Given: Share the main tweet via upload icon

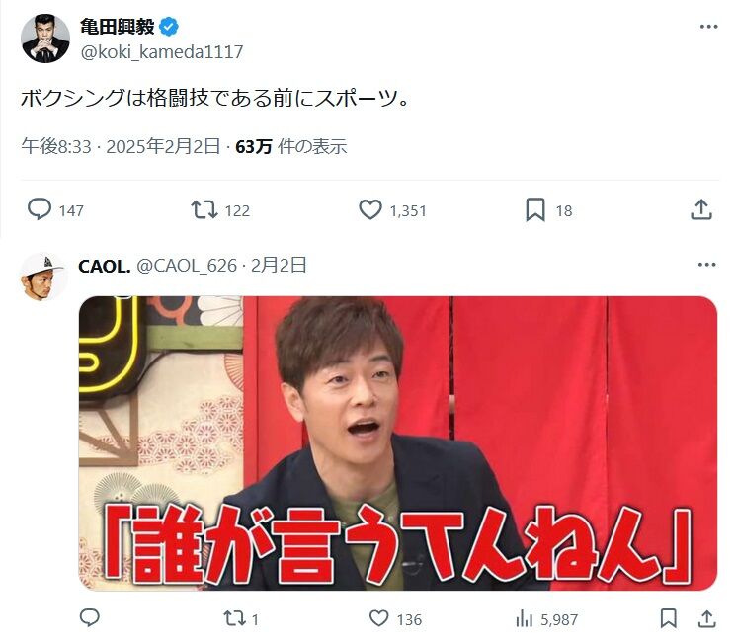Looking at the screenshot, I should pos(701,209).
